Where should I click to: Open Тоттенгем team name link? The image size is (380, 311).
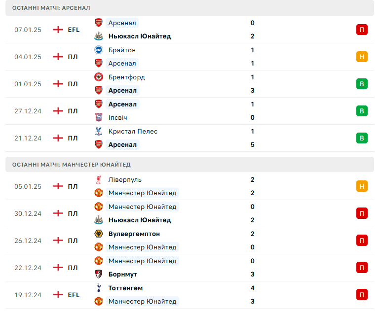pos(125,288)
